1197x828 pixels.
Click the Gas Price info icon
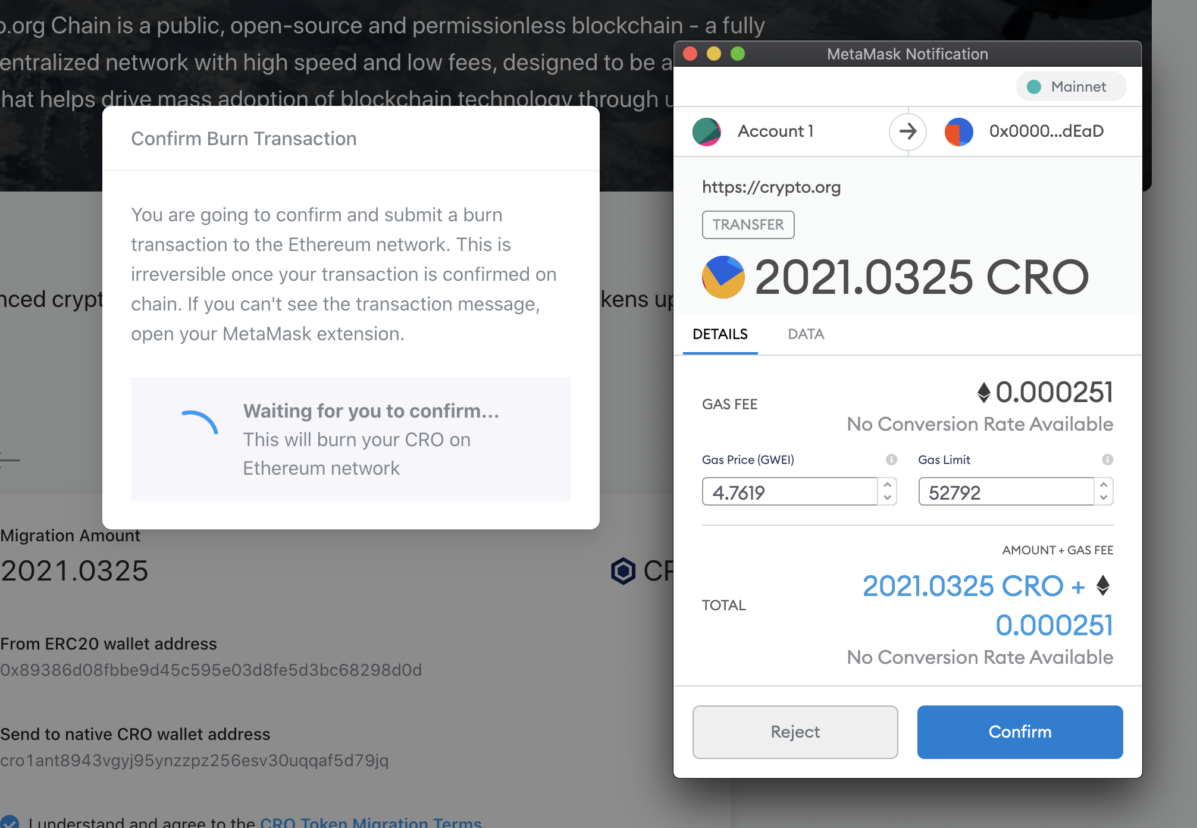coord(891,459)
